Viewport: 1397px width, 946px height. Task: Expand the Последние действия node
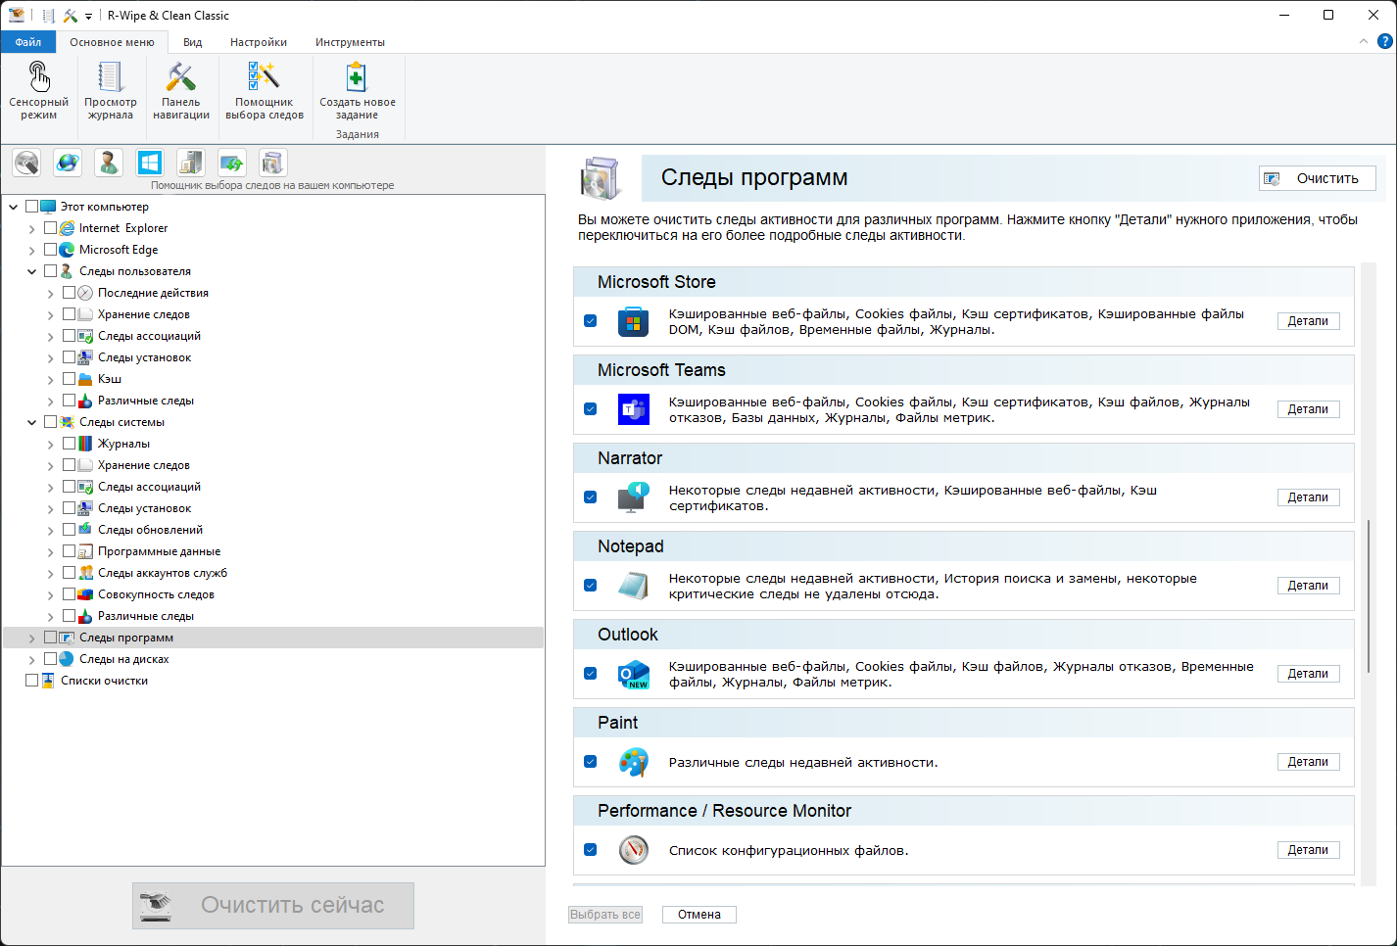pyautogui.click(x=50, y=293)
